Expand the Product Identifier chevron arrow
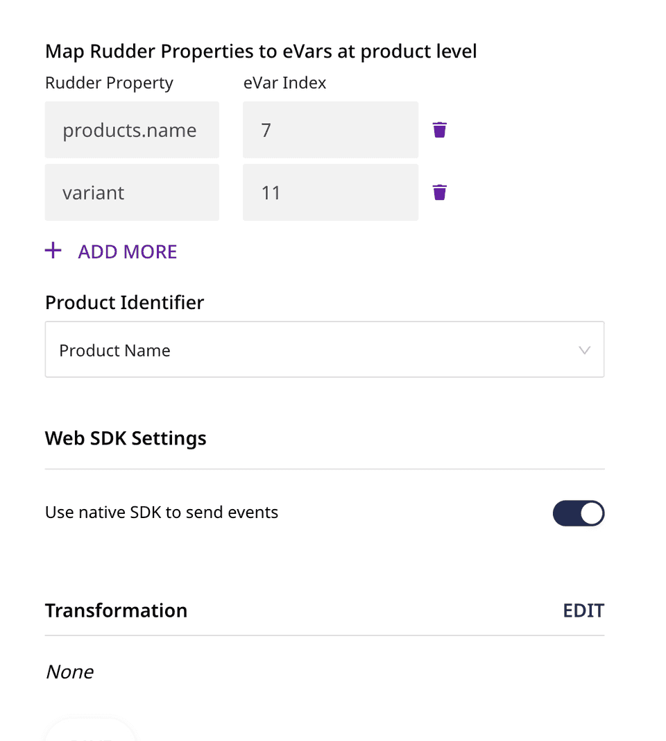This screenshot has height=741, width=666. click(585, 351)
